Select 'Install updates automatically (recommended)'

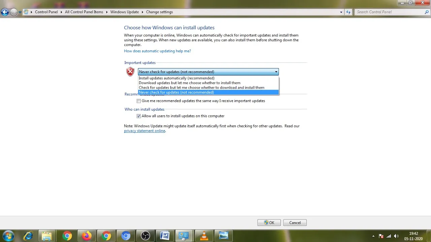(208, 78)
